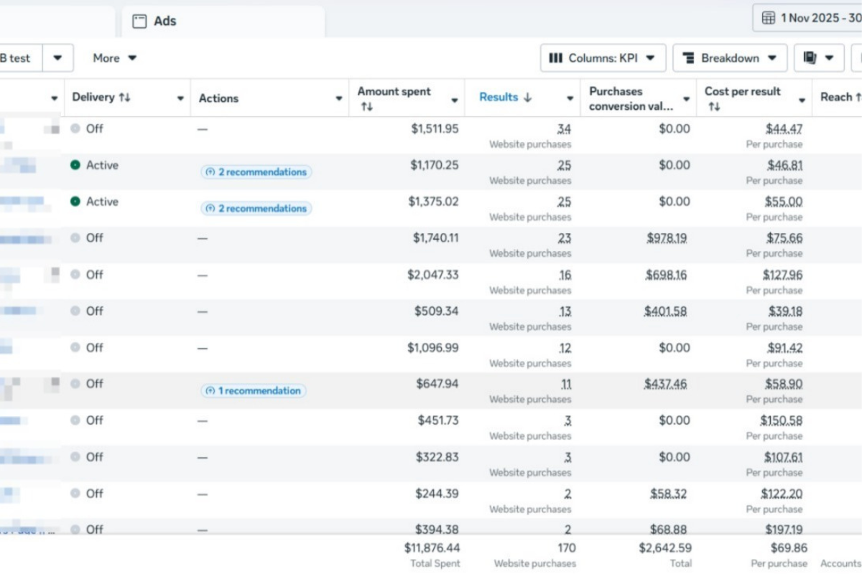The height and width of the screenshot is (574, 862).
Task: Sort by the Delivery column arrows icon
Action: tap(125, 98)
